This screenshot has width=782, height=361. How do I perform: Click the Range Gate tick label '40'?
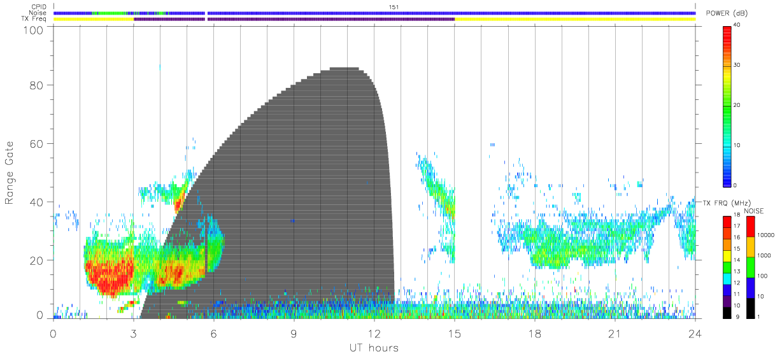pyautogui.click(x=36, y=202)
